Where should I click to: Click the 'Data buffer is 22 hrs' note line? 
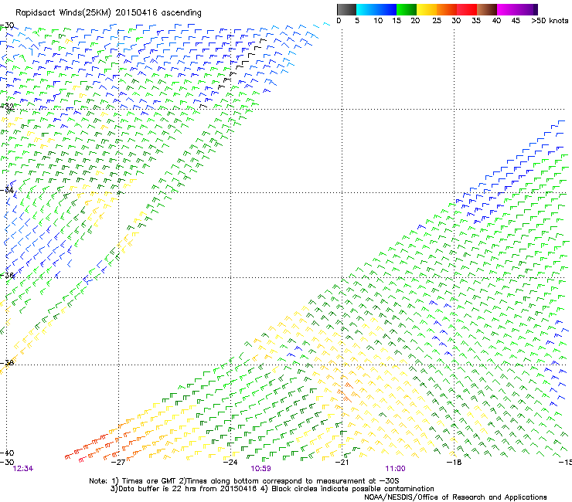coord(272,489)
